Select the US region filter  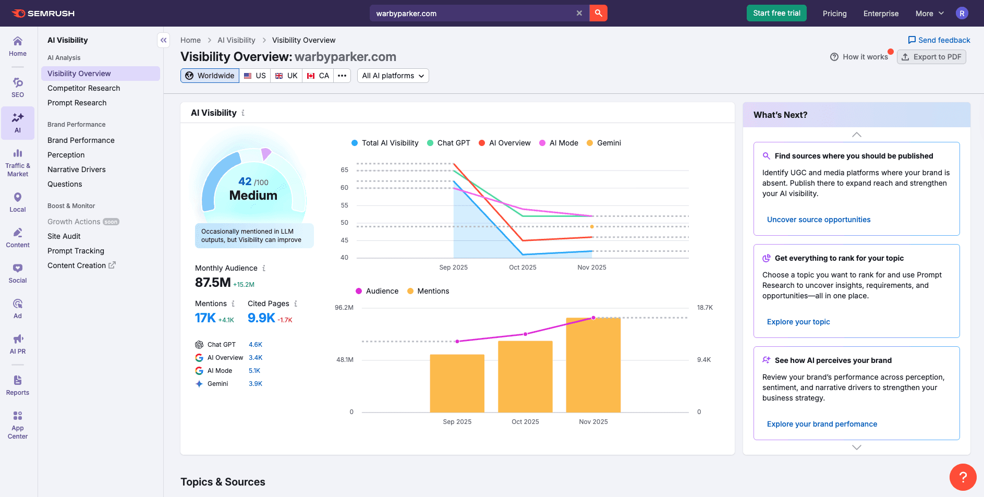[x=255, y=76]
